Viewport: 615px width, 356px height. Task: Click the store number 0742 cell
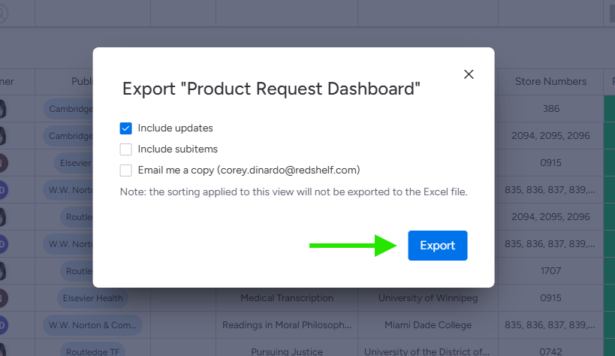[x=550, y=351]
